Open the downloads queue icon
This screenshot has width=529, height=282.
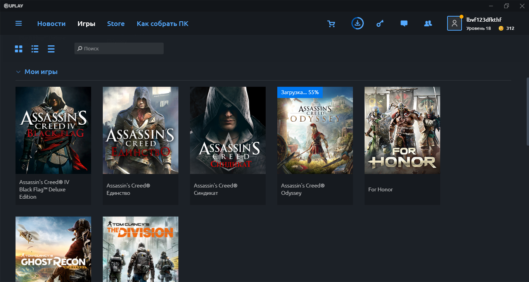(358, 24)
